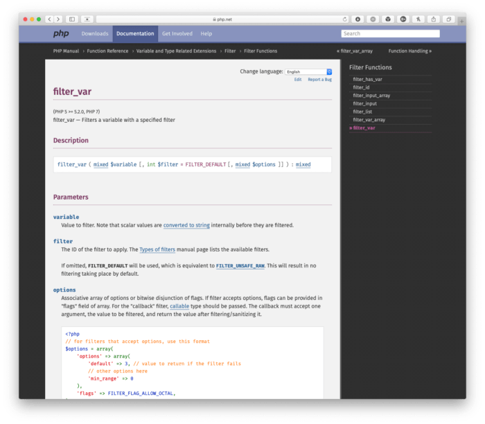Image resolution: width=485 pixels, height=424 pixels.
Task: Click the Report a Bug link
Action: [x=320, y=80]
